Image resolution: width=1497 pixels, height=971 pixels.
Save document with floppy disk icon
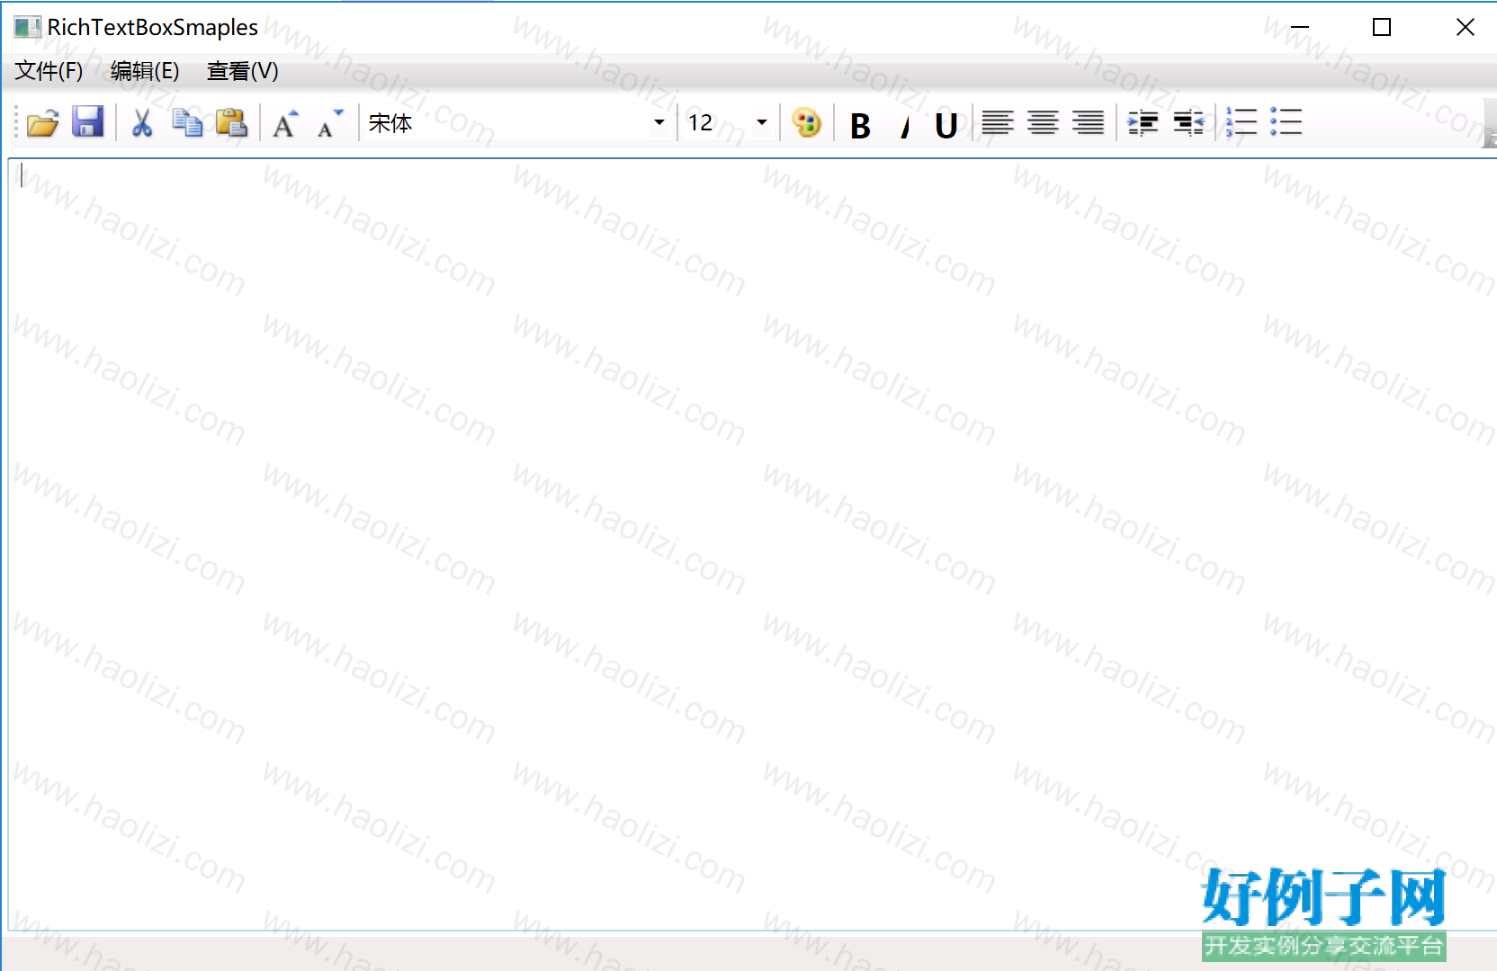[x=87, y=121]
